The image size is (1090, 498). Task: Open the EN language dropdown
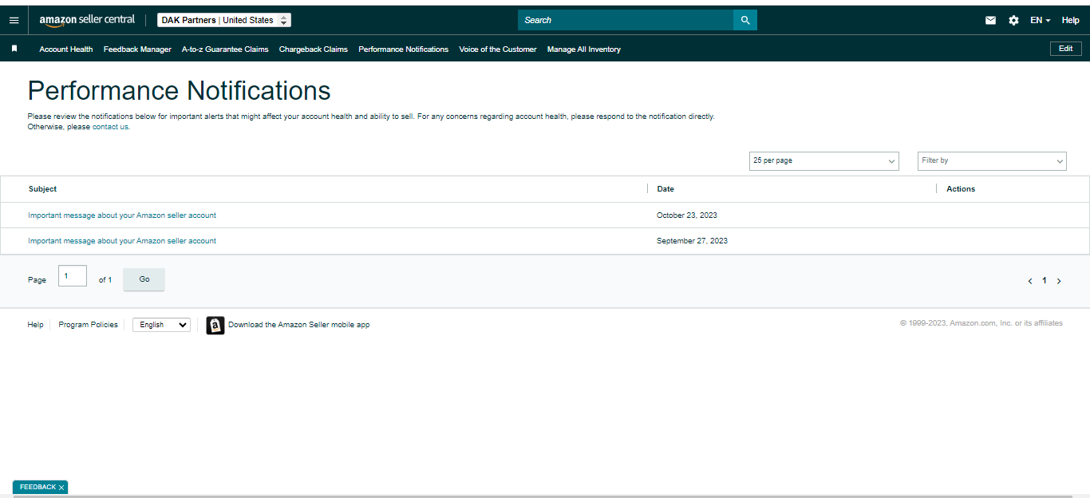[x=1040, y=20]
